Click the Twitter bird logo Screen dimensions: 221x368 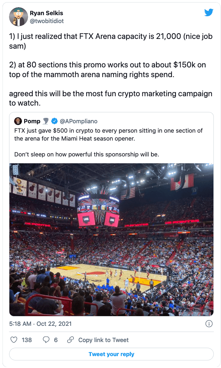pyautogui.click(x=209, y=13)
